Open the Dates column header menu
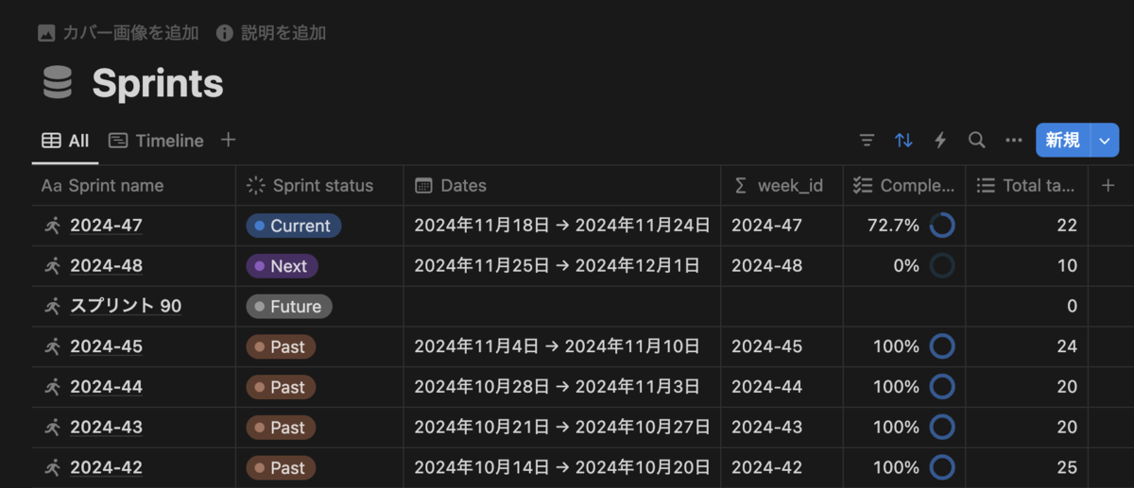The height and width of the screenshot is (488, 1134). (562, 186)
